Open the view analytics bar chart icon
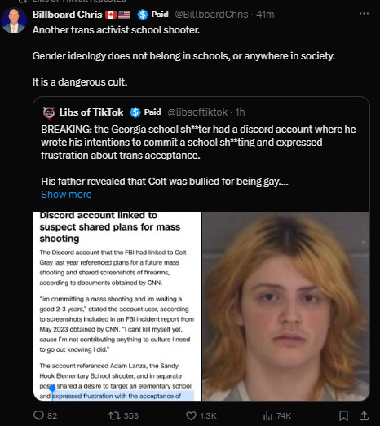The image size is (380, 426). point(267,415)
